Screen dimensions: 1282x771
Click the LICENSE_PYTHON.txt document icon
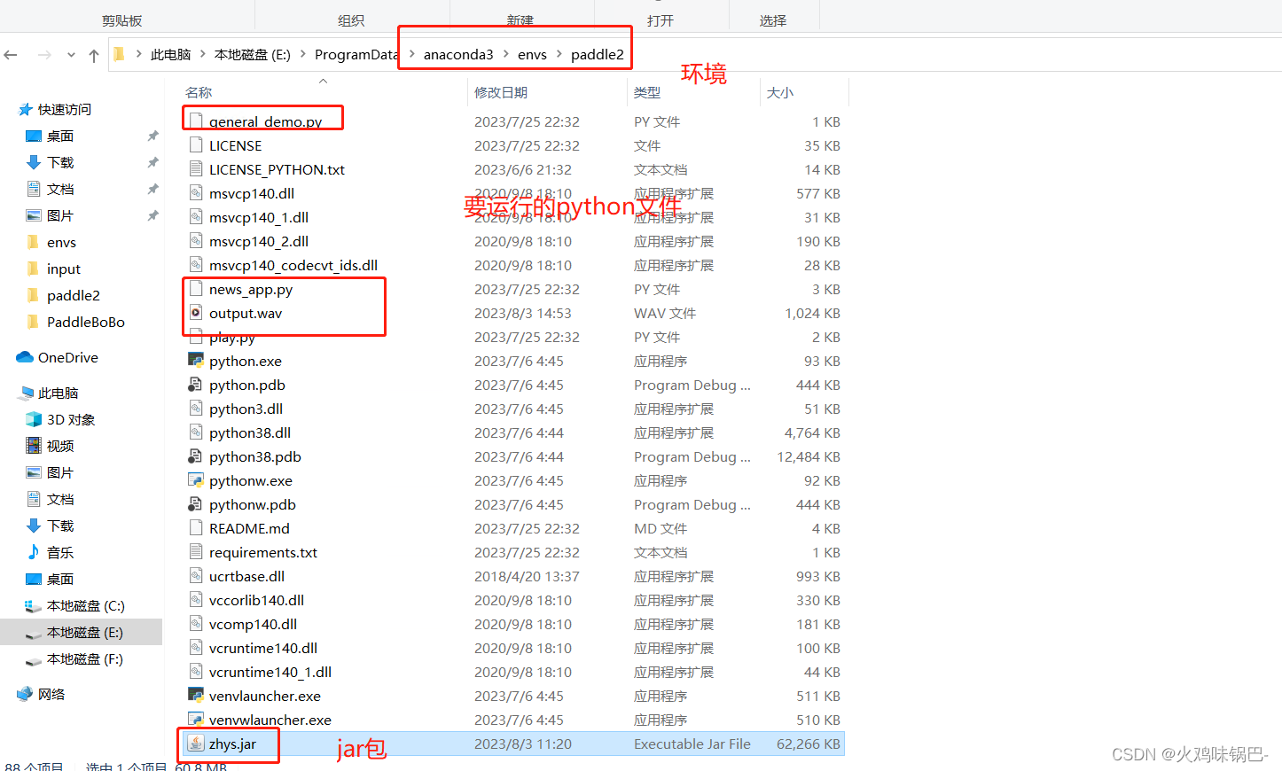click(x=196, y=169)
